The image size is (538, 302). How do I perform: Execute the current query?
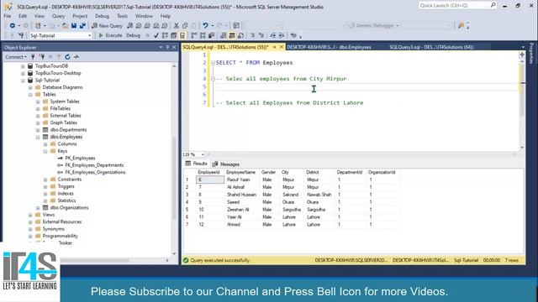pyautogui.click(x=110, y=35)
